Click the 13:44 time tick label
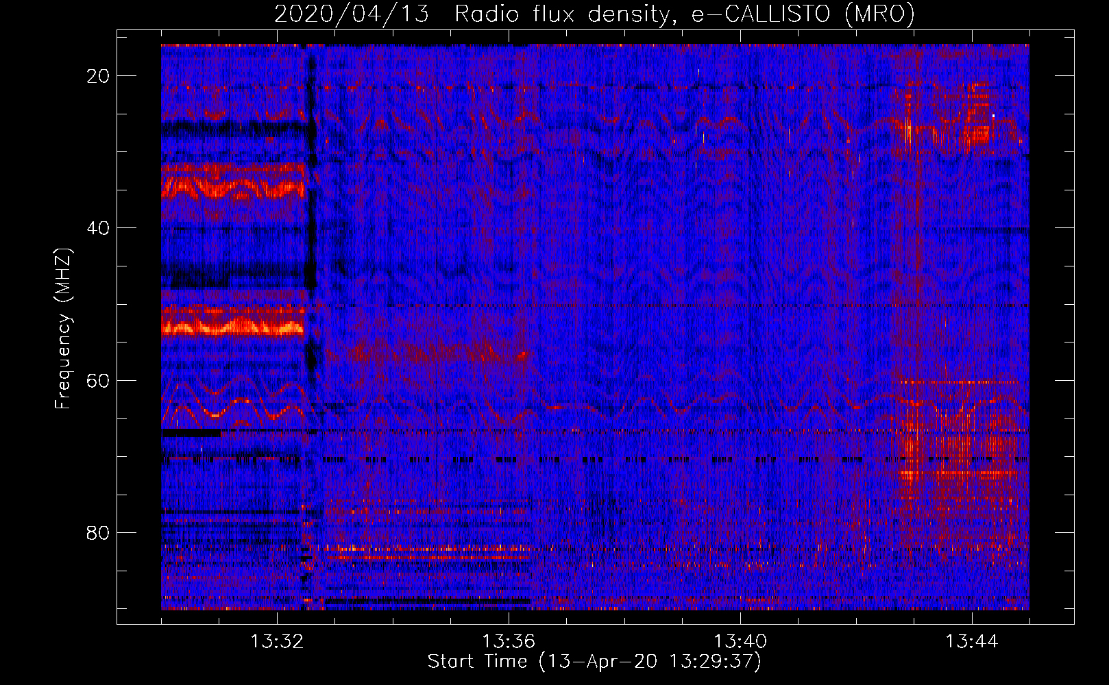The image size is (1109, 685). [x=972, y=642]
